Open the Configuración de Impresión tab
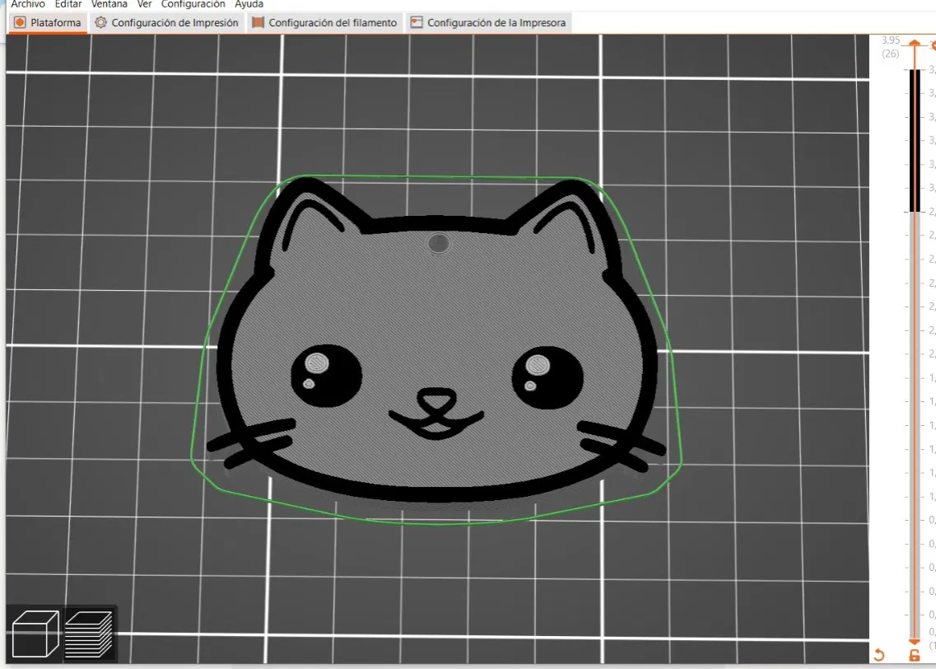 (x=167, y=23)
